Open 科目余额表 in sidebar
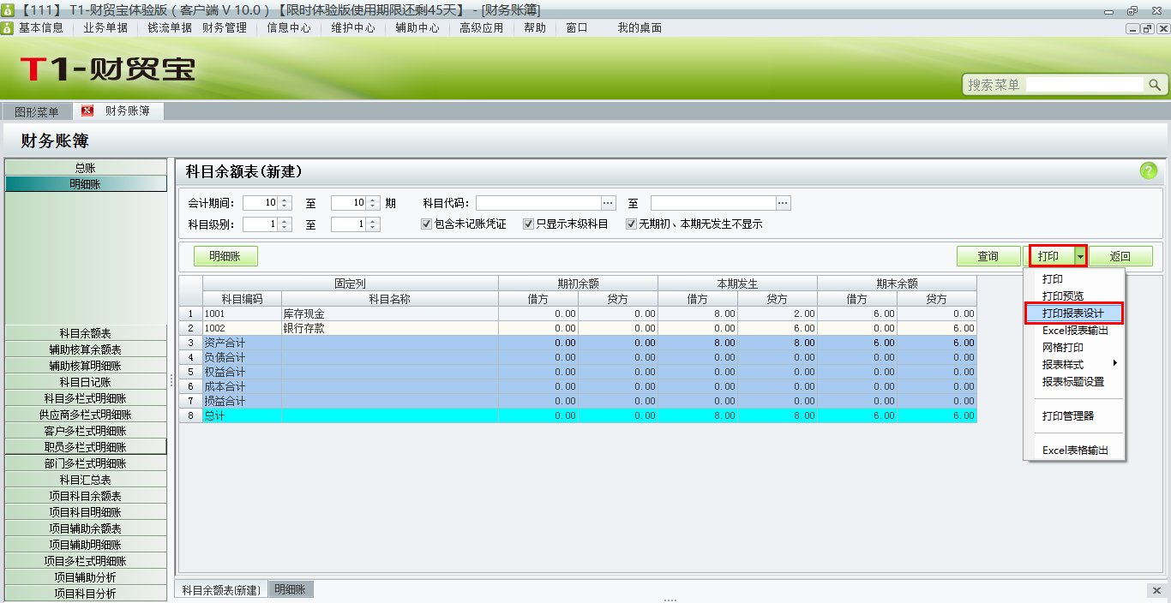Viewport: 1171px width, 603px height. pyautogui.click(x=86, y=333)
